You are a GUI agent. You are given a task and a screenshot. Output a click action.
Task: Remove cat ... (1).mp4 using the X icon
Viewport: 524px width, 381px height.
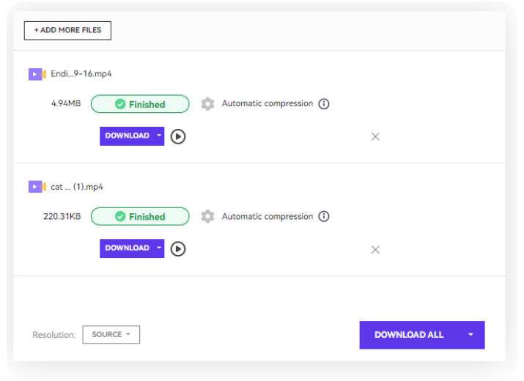375,250
